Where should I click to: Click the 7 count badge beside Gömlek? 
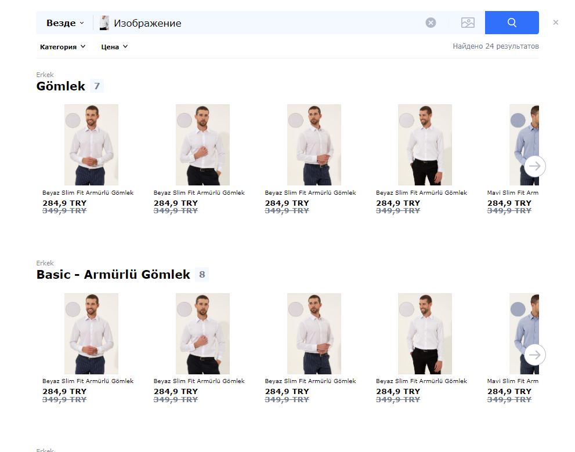[x=97, y=86]
